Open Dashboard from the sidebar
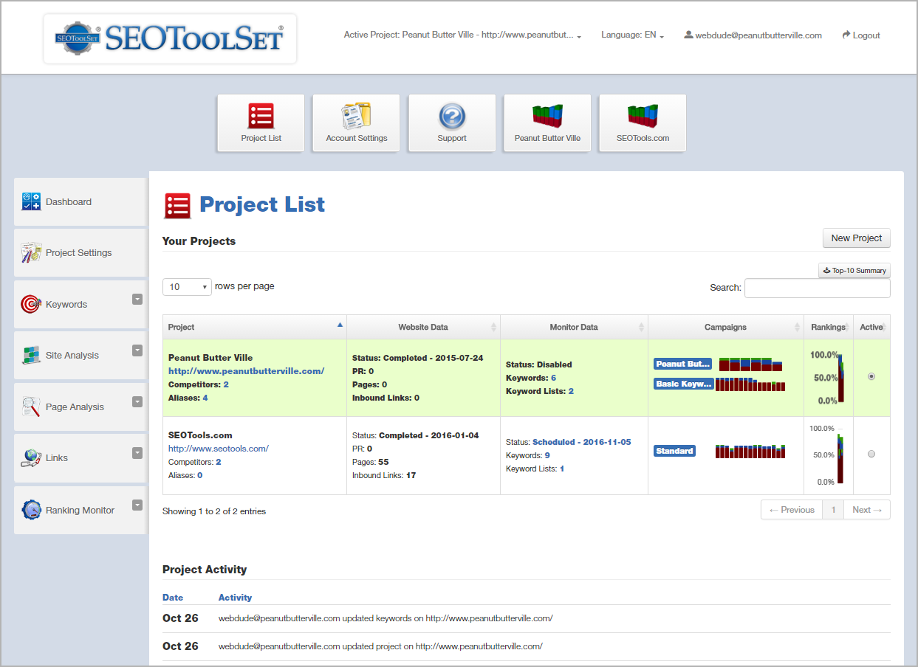This screenshot has width=918, height=667. tap(80, 201)
